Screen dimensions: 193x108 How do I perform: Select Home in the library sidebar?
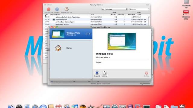[71, 48]
